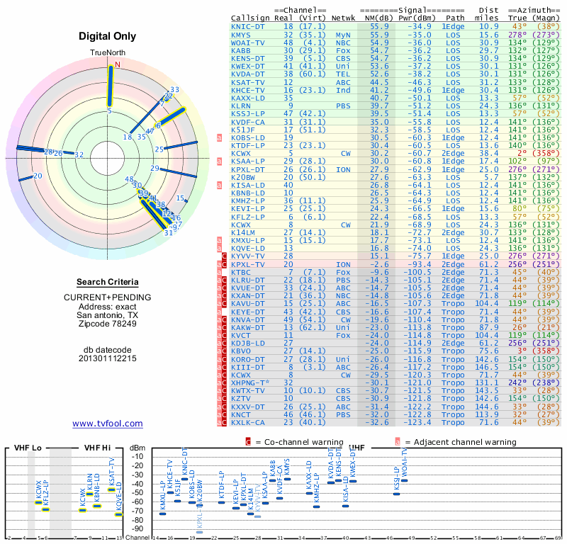Click the red co-channel warning legend icon
567x544 pixels.
[x=248, y=442]
